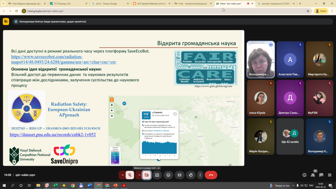
Task: Show the participants people panel
Action: pyautogui.click(x=313, y=175)
